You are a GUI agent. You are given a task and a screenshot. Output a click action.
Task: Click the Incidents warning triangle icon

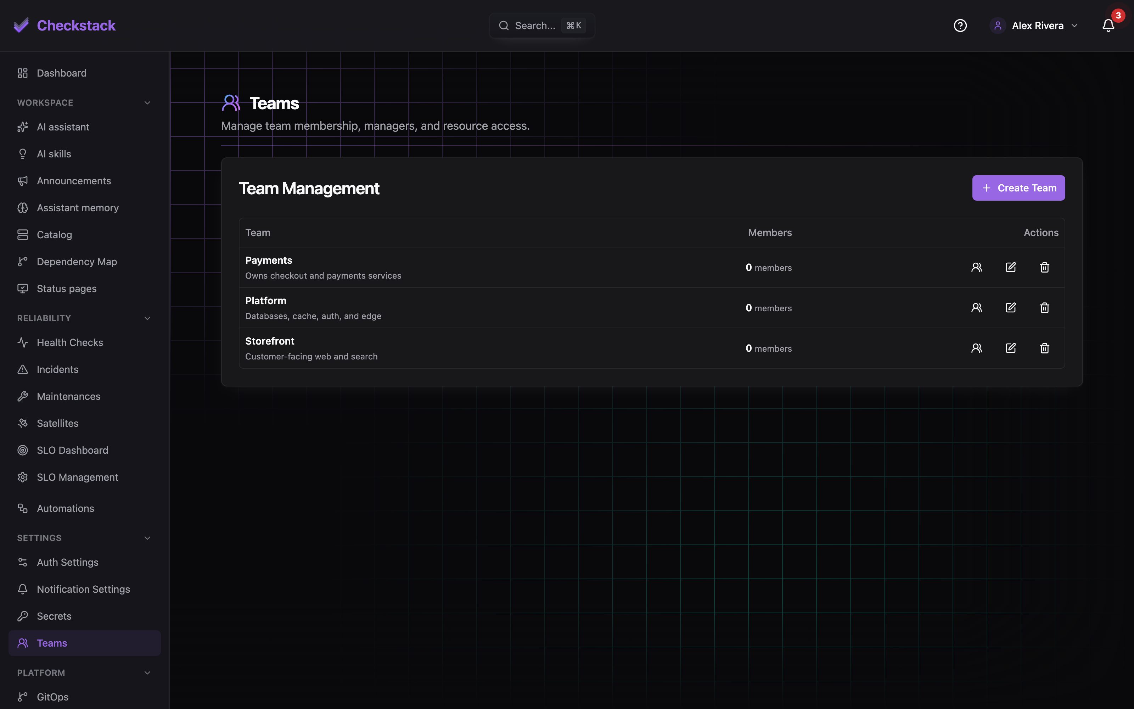point(22,369)
